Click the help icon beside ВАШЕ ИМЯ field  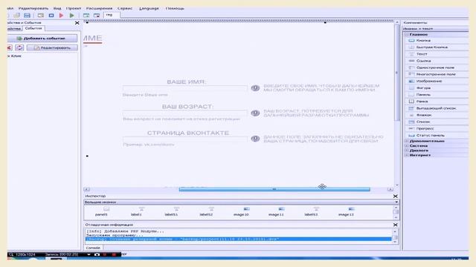(255, 88)
